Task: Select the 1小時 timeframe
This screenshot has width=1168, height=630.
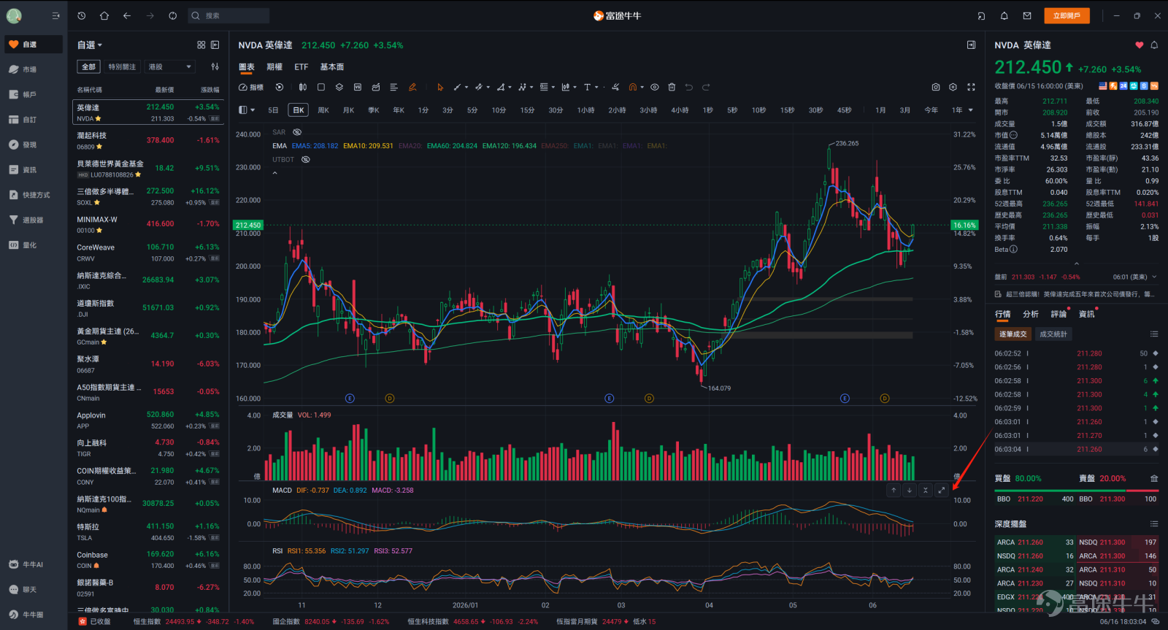Action: pos(586,110)
